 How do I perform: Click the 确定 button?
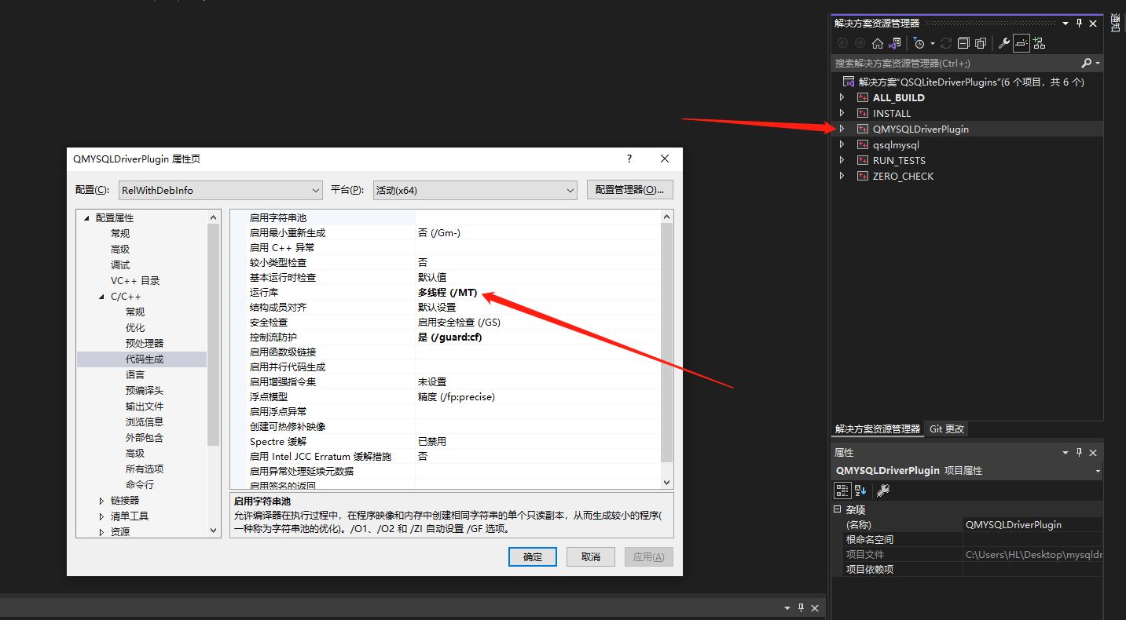(x=532, y=556)
